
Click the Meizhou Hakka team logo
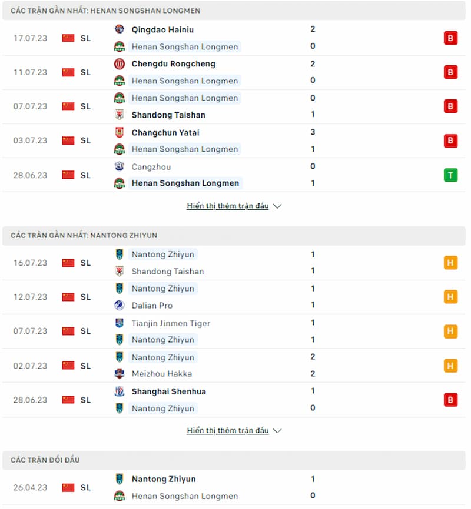pyautogui.click(x=120, y=373)
